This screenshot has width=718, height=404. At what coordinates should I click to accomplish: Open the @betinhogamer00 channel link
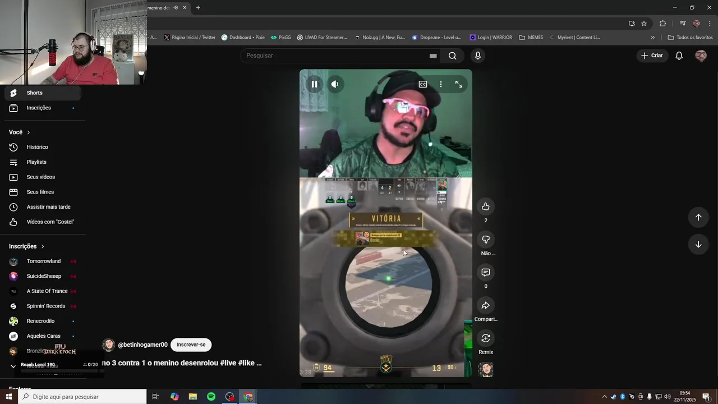(x=142, y=345)
